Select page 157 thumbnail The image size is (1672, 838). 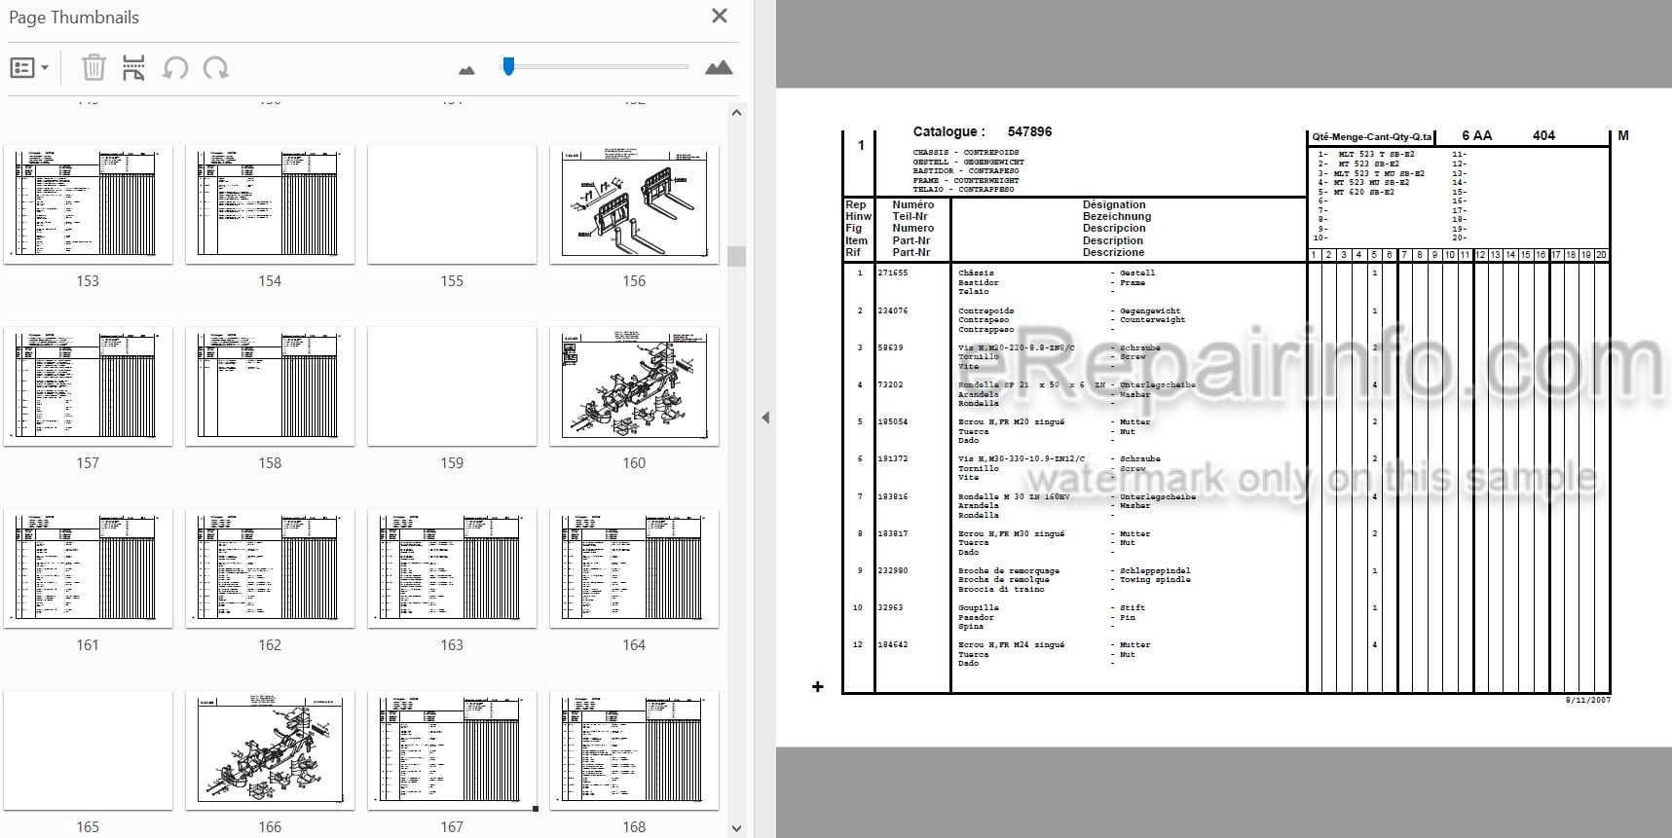coord(88,385)
